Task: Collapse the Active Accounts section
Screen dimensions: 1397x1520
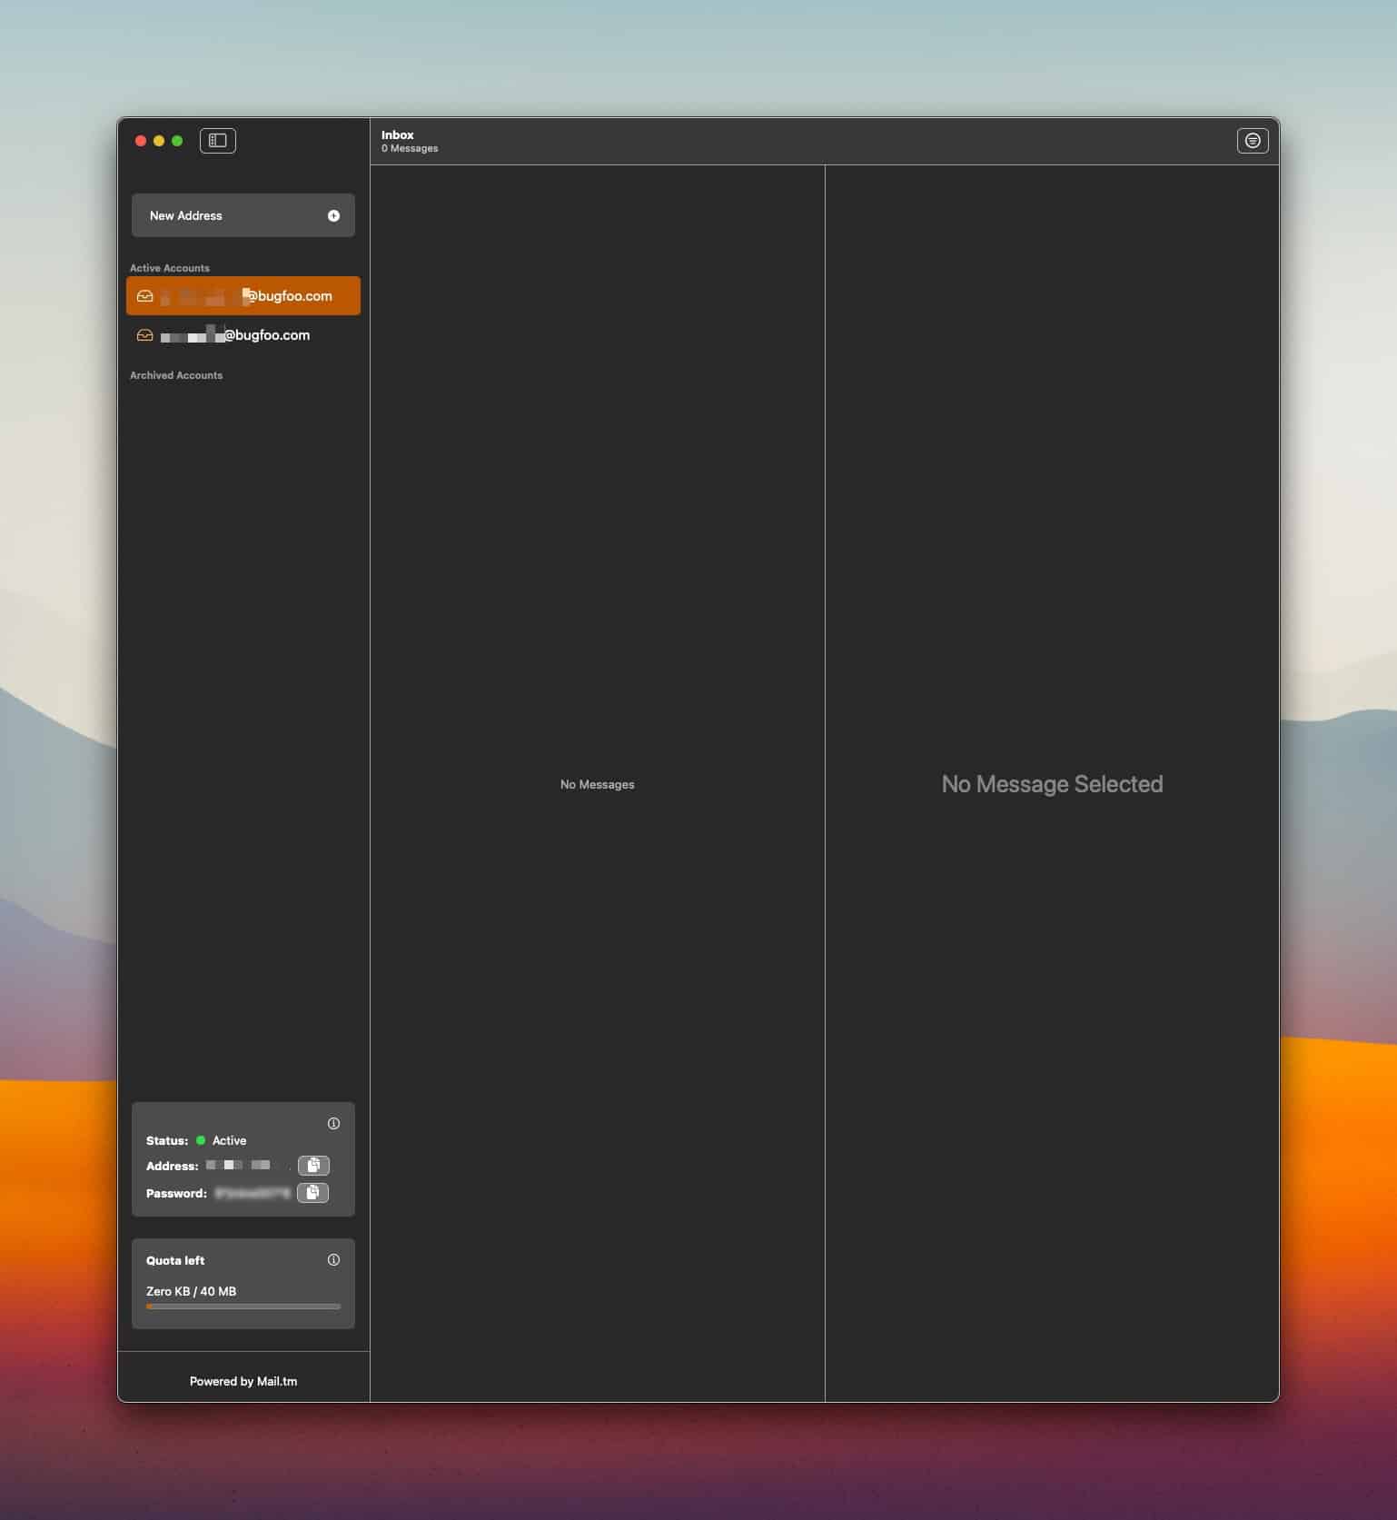Action: 170,268
